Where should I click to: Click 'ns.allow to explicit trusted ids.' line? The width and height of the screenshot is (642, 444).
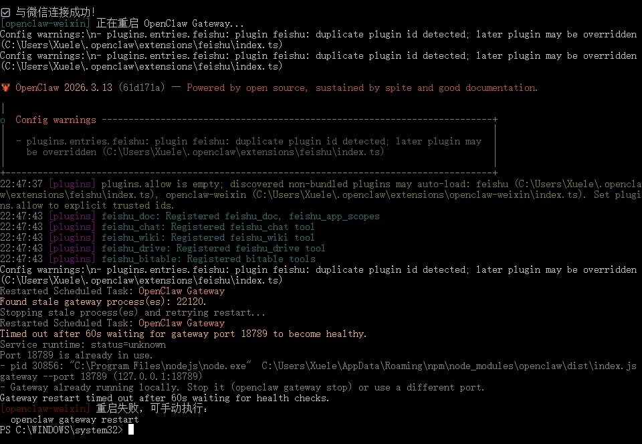(x=87, y=205)
